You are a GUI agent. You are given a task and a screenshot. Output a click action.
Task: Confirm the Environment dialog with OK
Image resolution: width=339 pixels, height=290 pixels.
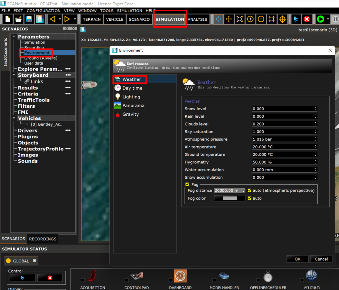pyautogui.click(x=297, y=259)
